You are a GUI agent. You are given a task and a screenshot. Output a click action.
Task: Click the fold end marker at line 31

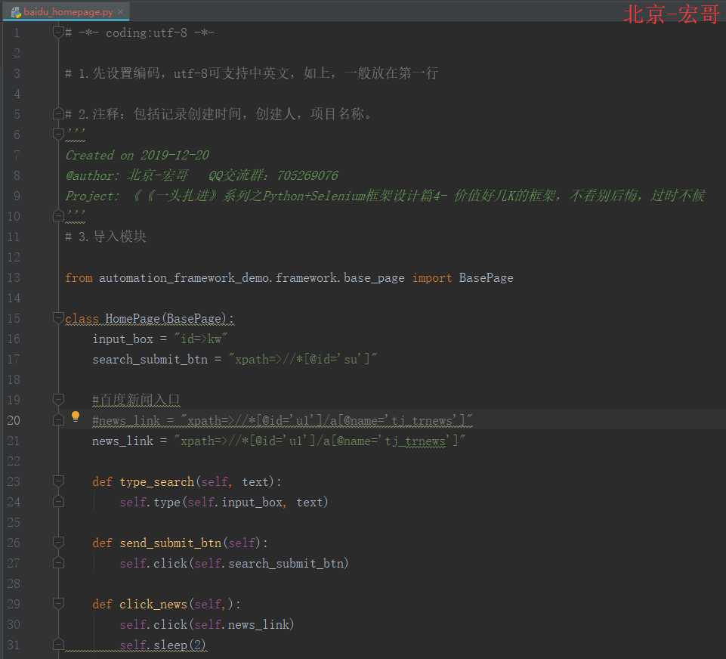58,644
